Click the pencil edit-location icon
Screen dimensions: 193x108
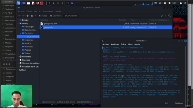pyautogui.click(x=162, y=16)
